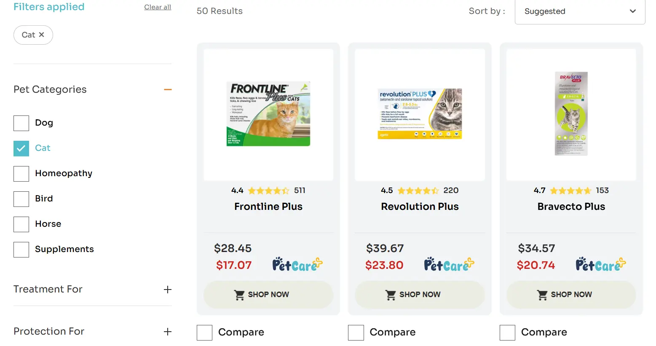The height and width of the screenshot is (346, 656).
Task: Expand the Protection For section
Action: tap(168, 332)
